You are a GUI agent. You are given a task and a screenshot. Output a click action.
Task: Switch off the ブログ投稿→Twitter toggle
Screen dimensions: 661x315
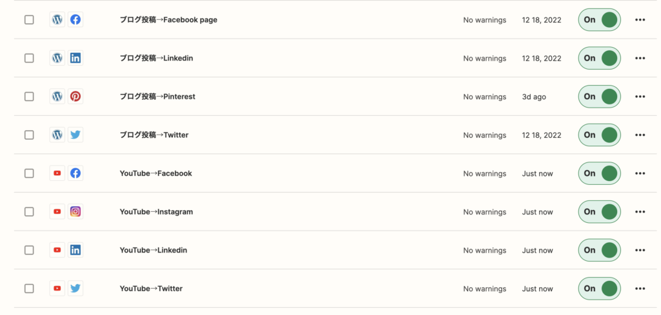[600, 135]
